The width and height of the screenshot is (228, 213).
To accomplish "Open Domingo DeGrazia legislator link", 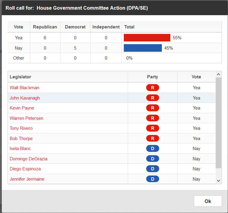I will coord(28,159).
